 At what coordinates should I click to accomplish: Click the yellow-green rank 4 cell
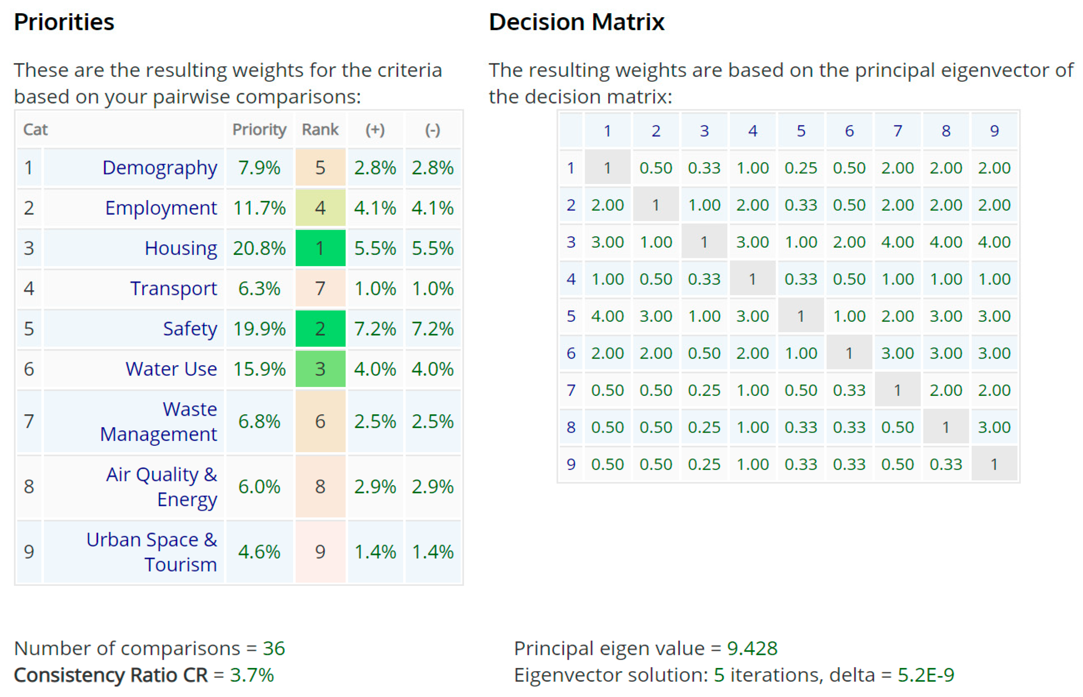pos(320,208)
